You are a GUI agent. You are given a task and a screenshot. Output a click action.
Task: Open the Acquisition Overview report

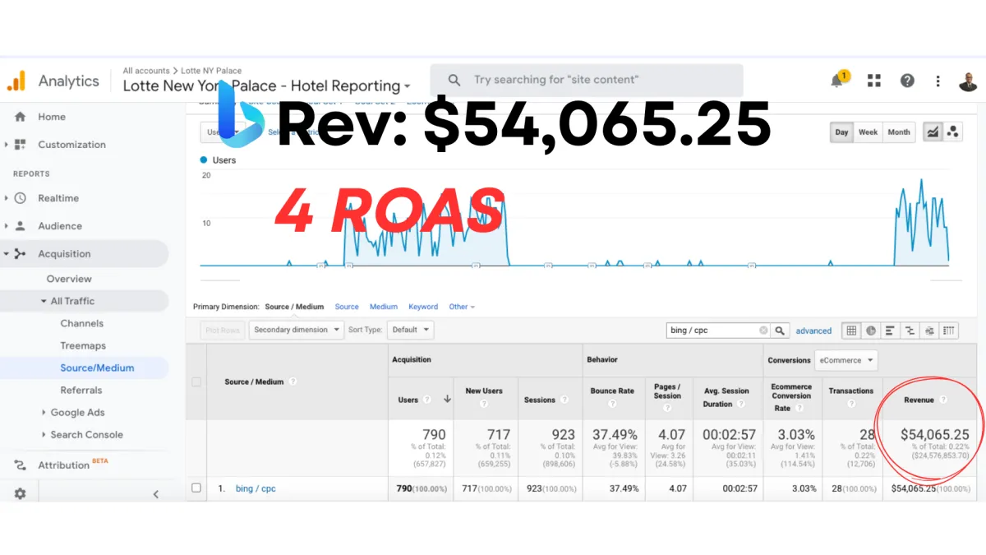(69, 279)
